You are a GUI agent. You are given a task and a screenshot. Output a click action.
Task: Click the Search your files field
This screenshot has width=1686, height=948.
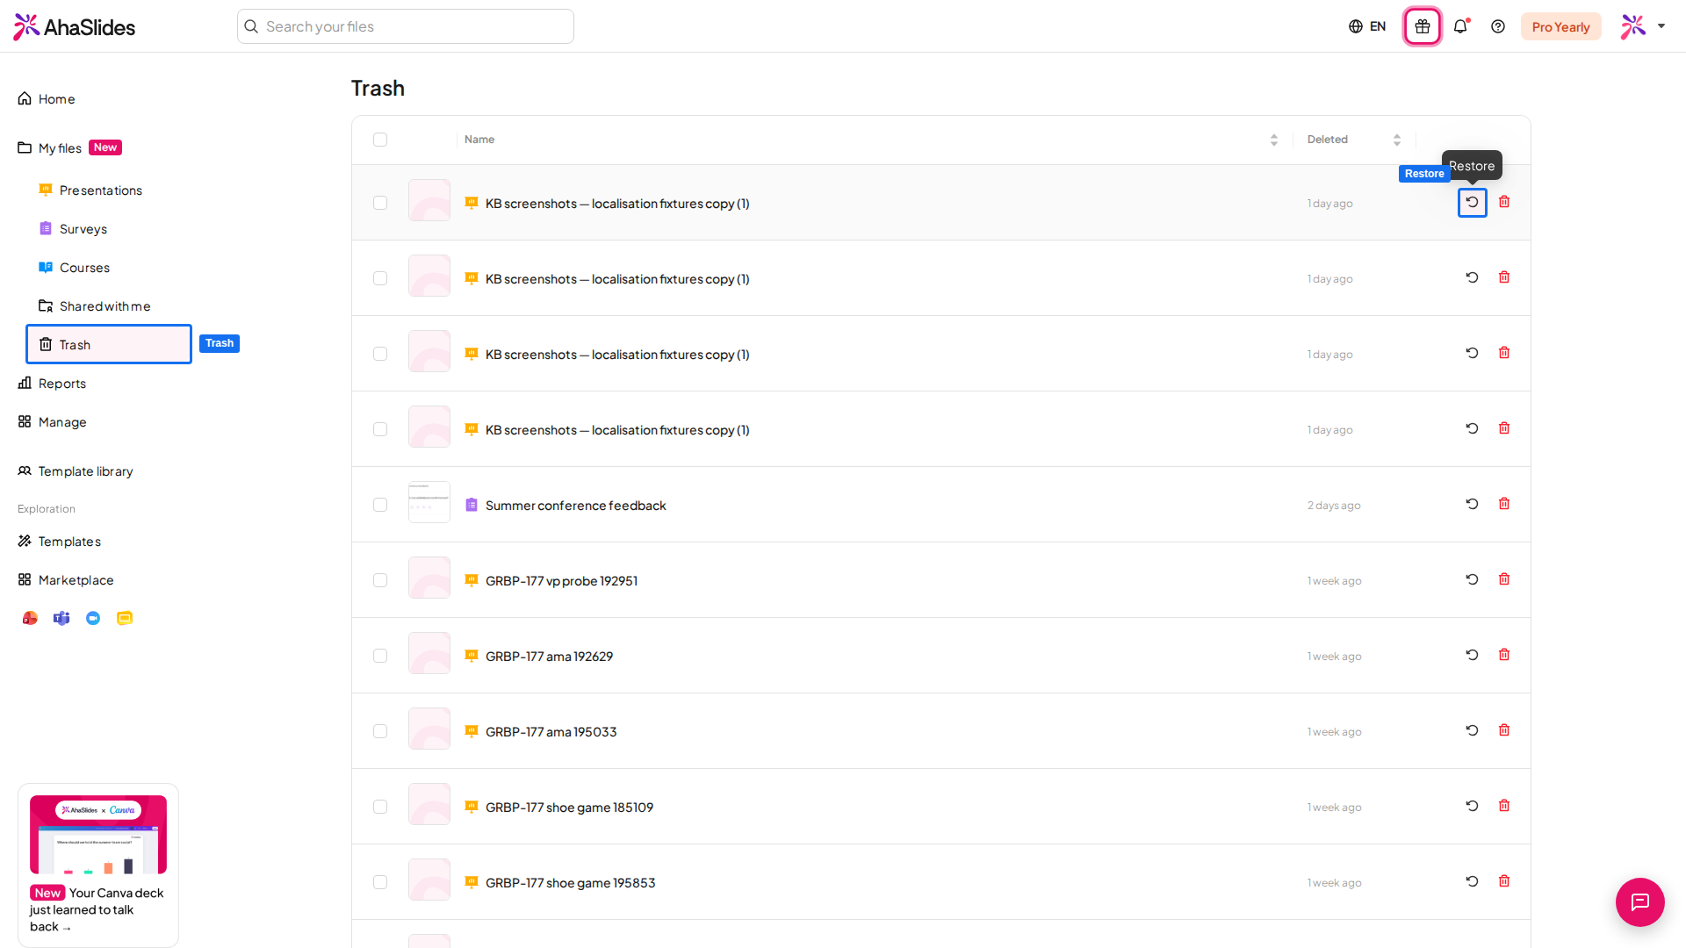pos(406,26)
